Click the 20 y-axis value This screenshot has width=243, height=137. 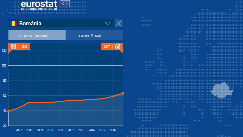coord(5,126)
